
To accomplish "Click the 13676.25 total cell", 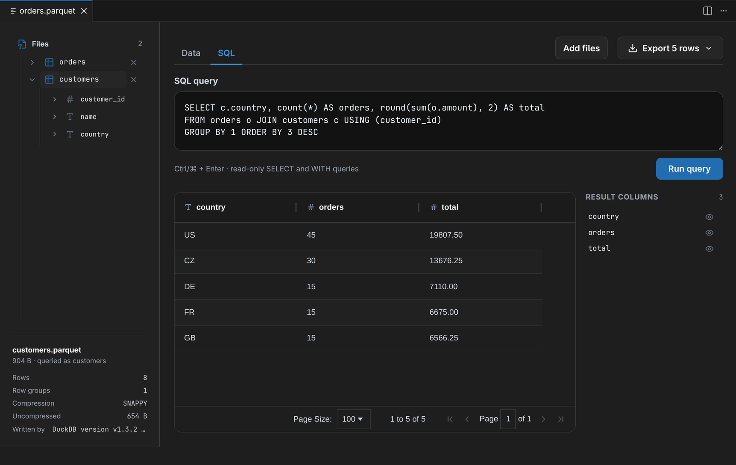I will point(481,261).
